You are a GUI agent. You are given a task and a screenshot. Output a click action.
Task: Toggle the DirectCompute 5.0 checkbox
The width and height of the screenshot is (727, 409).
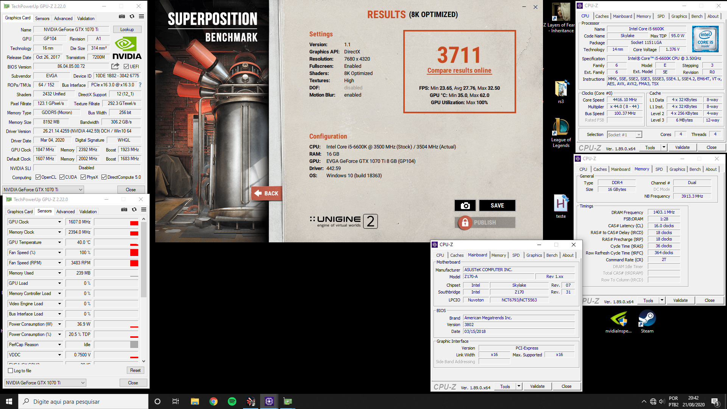[x=104, y=177]
